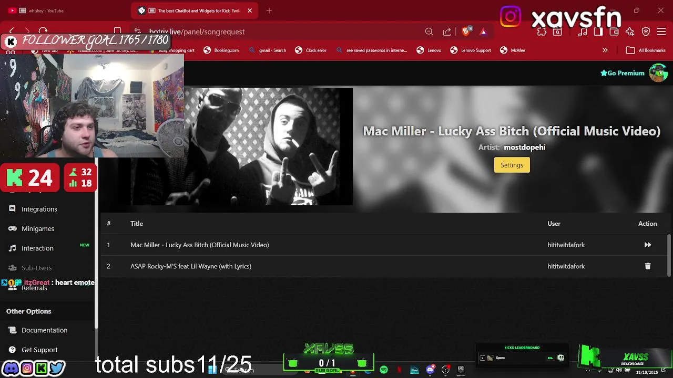Close the Botrix ChatBot and Widgets tab

(250, 10)
